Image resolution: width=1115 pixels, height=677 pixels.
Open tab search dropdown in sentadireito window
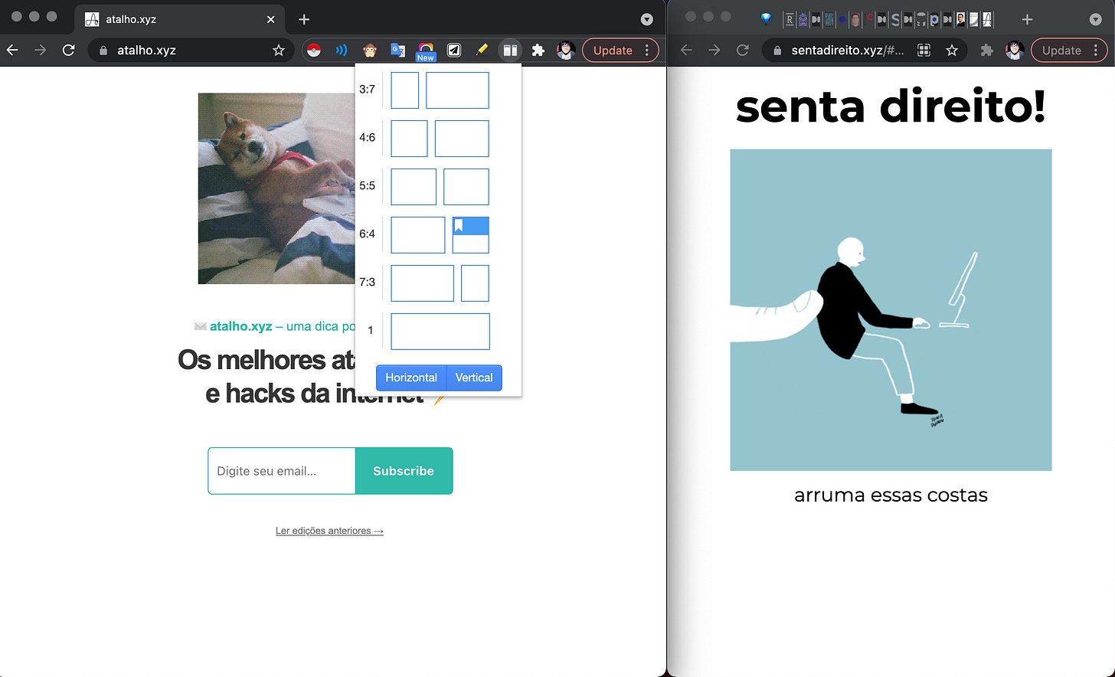coord(1096,19)
